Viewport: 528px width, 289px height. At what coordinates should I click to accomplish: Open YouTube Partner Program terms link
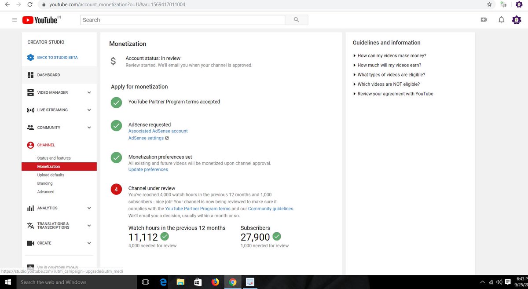[198, 209]
